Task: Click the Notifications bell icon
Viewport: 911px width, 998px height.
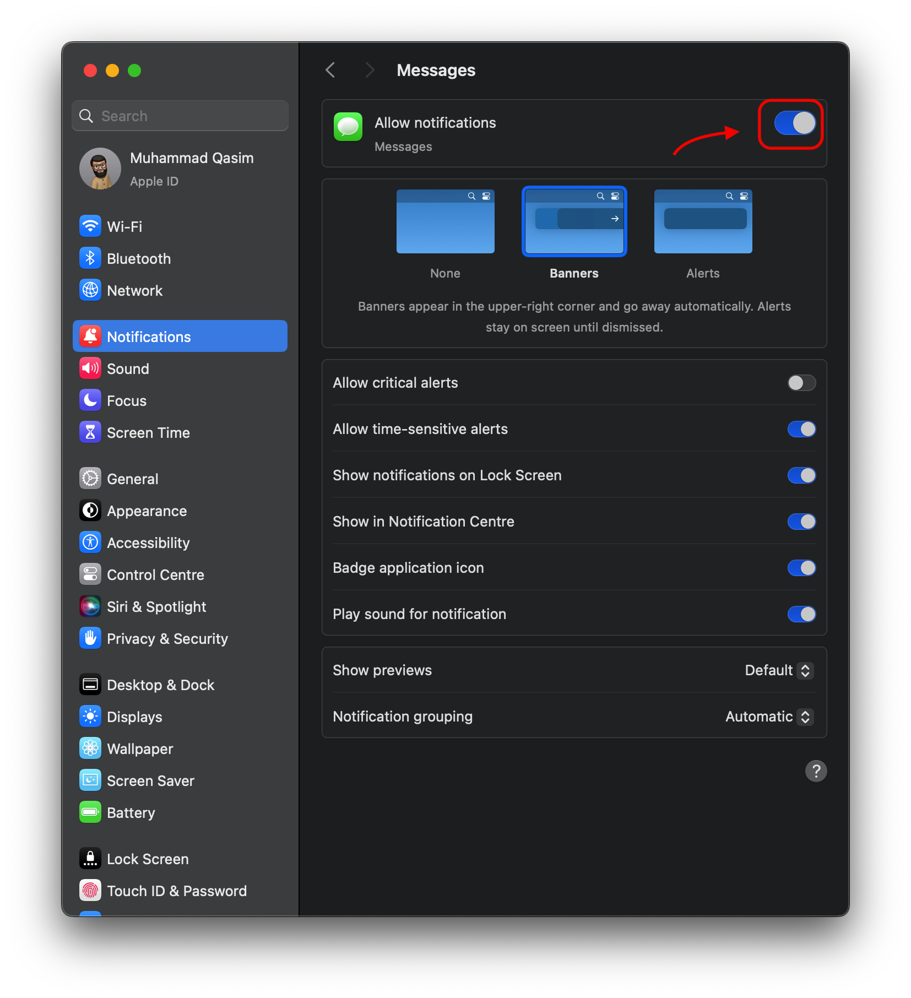Action: click(90, 337)
